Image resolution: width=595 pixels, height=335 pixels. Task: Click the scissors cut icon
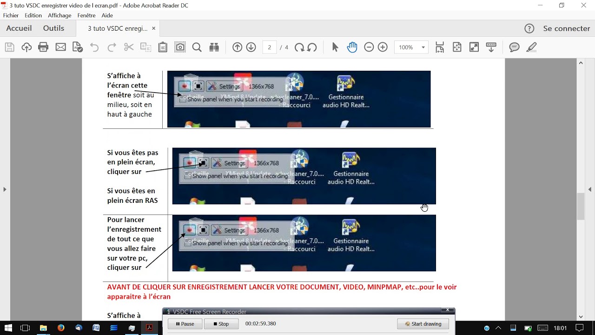[129, 47]
